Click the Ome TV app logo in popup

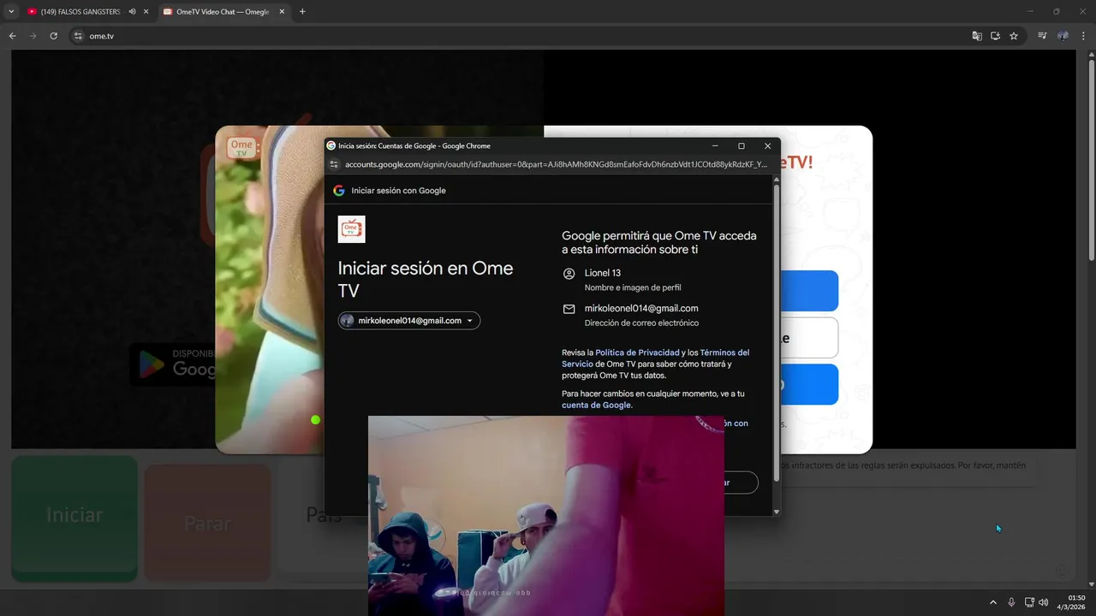[x=351, y=228]
